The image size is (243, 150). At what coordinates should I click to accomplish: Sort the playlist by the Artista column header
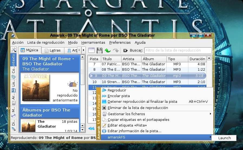[x=131, y=59]
